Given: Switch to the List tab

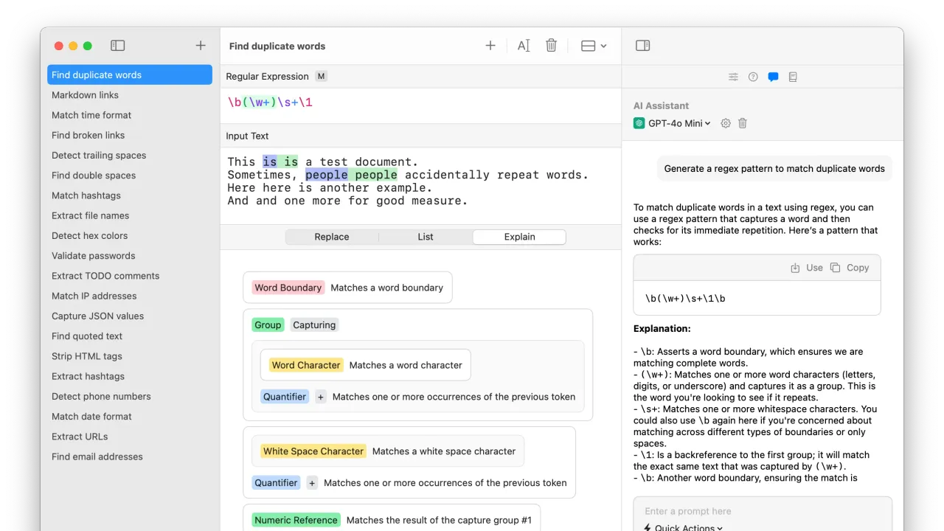Looking at the screenshot, I should click(x=426, y=237).
